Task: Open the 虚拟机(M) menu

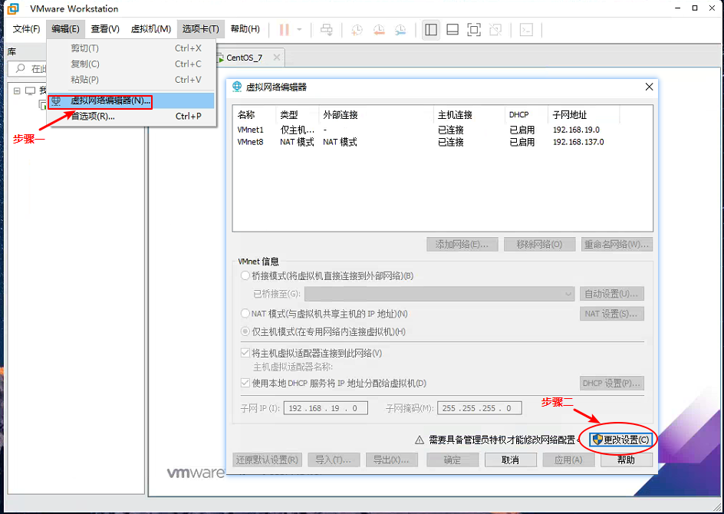Action: pyautogui.click(x=150, y=29)
